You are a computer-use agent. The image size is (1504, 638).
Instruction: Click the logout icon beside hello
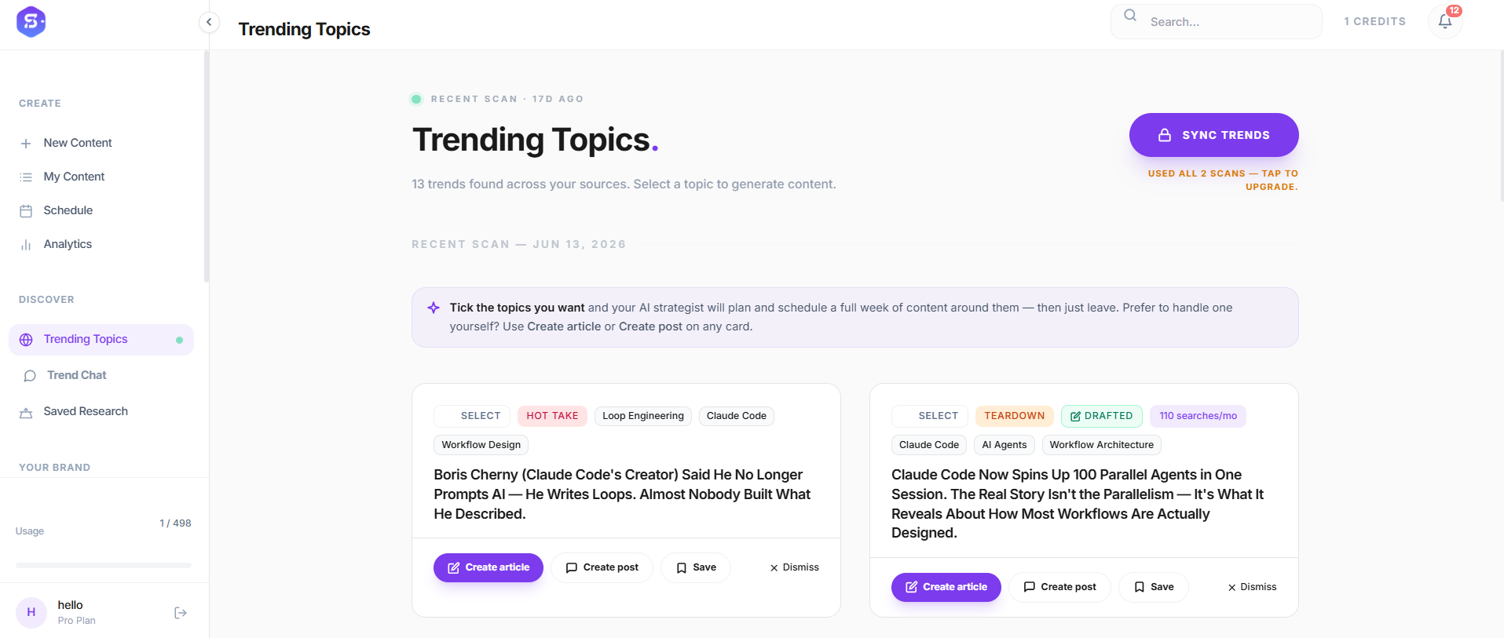181,613
